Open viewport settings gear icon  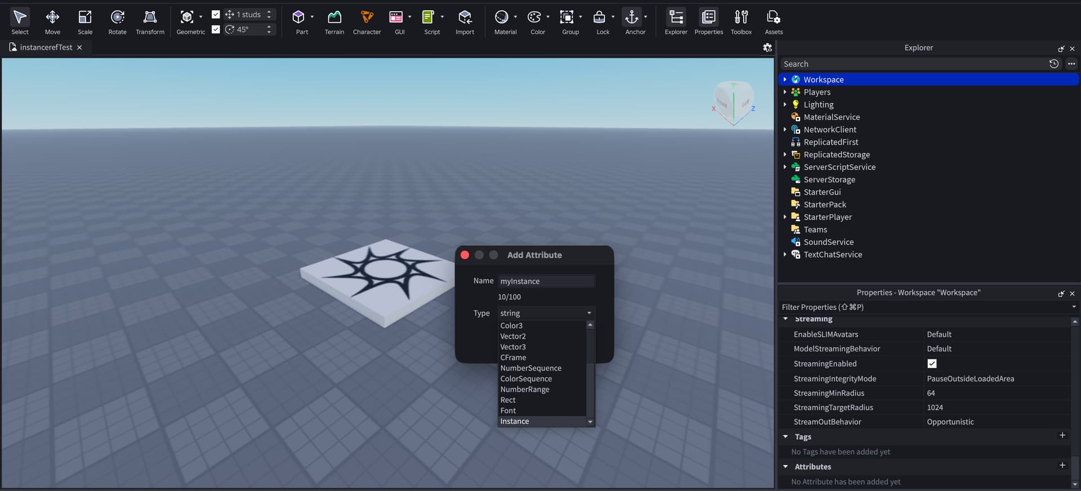pos(767,48)
